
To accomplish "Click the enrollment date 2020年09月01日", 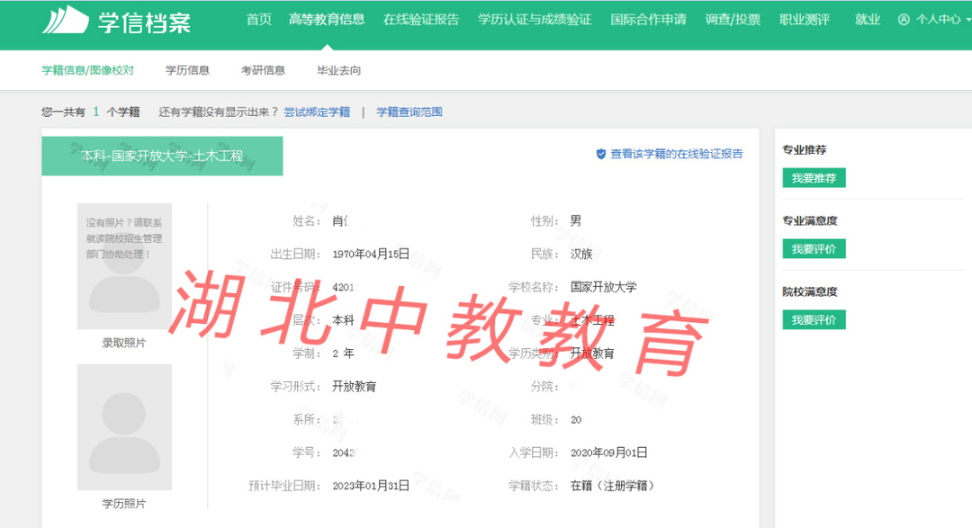I will point(608,453).
